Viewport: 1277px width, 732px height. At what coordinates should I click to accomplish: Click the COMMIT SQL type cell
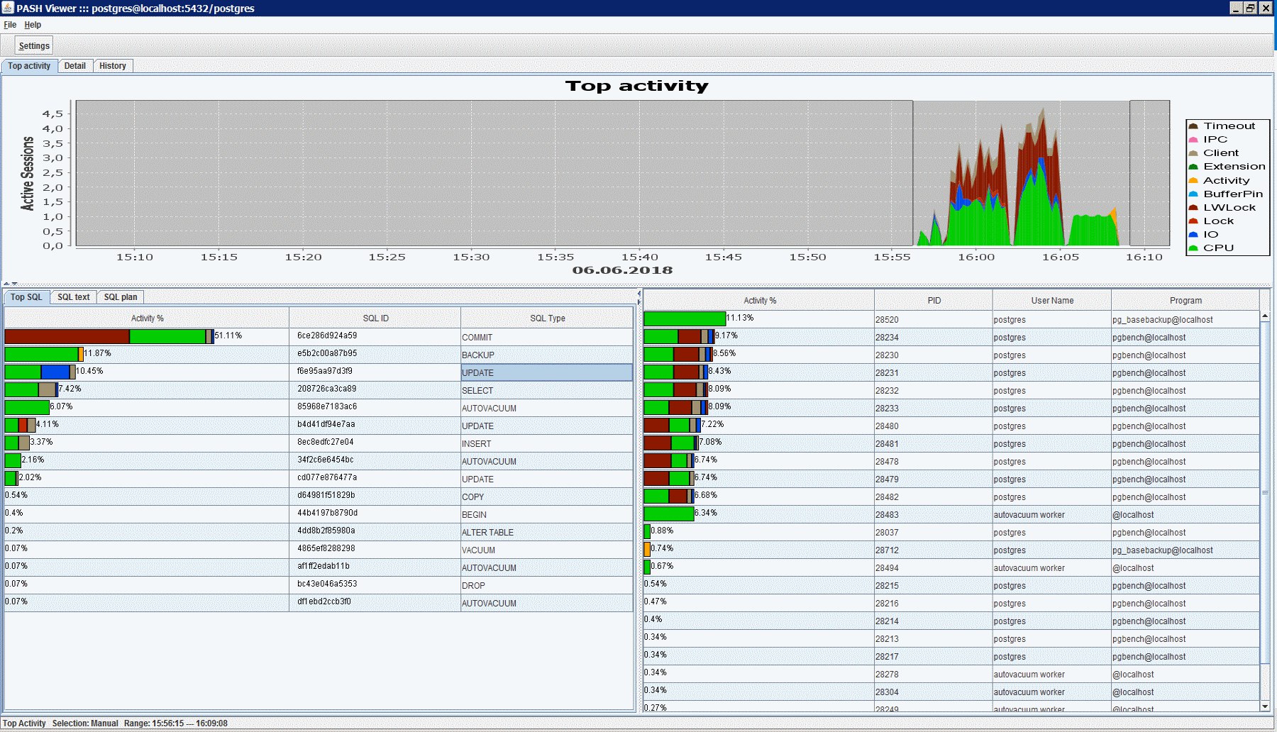[547, 337]
